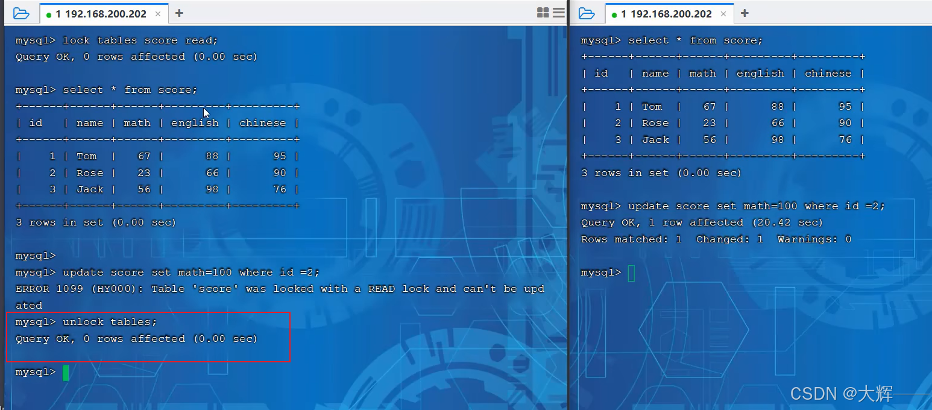The width and height of the screenshot is (932, 410).
Task: Click 'Rose' row in left pane table
Action: pyautogui.click(x=157, y=173)
